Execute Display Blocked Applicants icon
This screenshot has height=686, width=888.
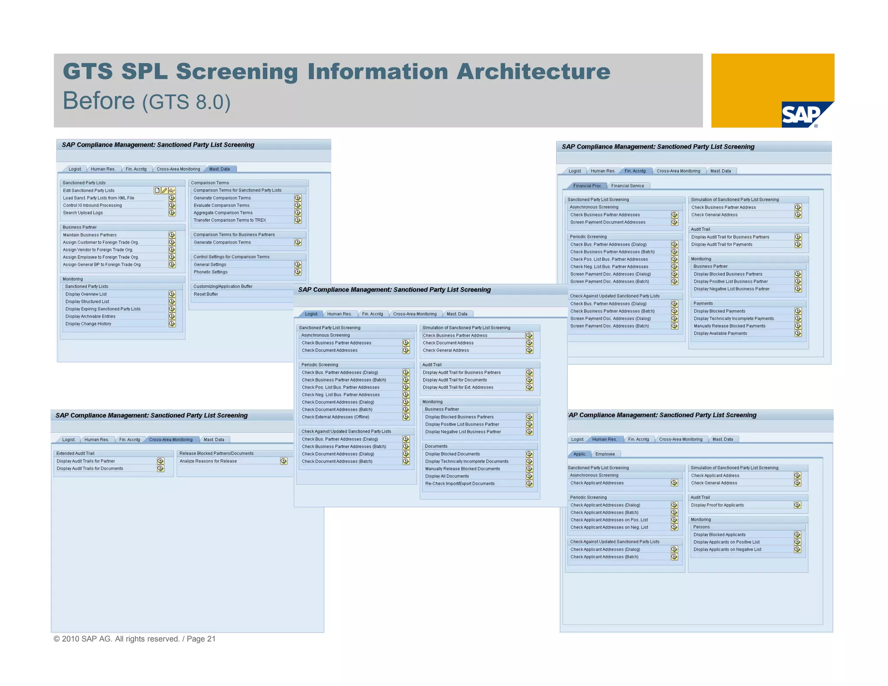[x=797, y=535]
